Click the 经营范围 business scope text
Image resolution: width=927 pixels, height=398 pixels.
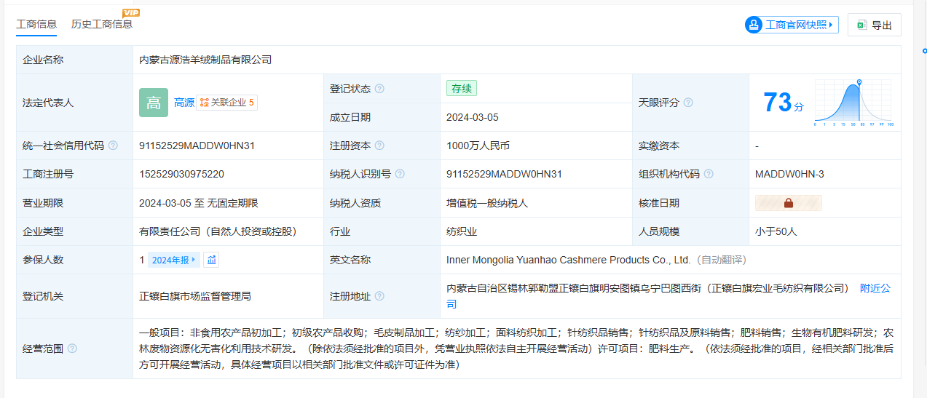click(516, 349)
